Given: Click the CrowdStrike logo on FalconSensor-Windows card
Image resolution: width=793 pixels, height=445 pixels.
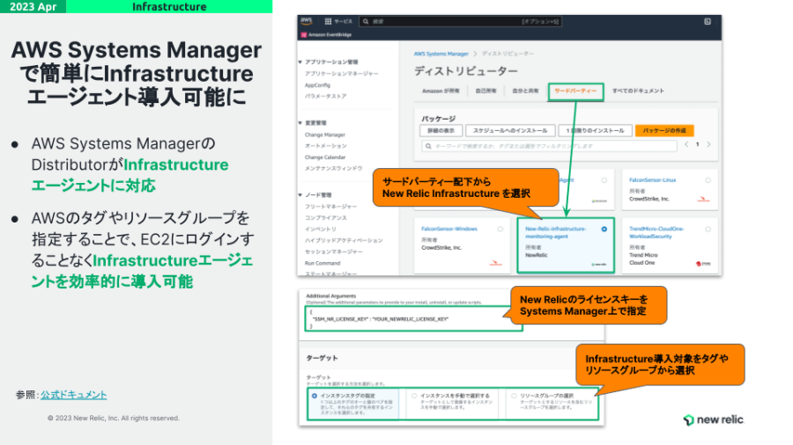Looking at the screenshot, I should 495,263.
